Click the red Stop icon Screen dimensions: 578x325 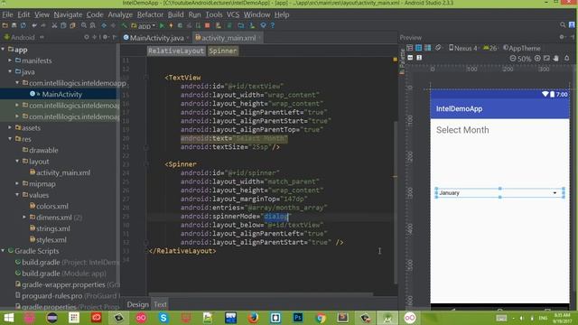pyautogui.click(x=207, y=26)
